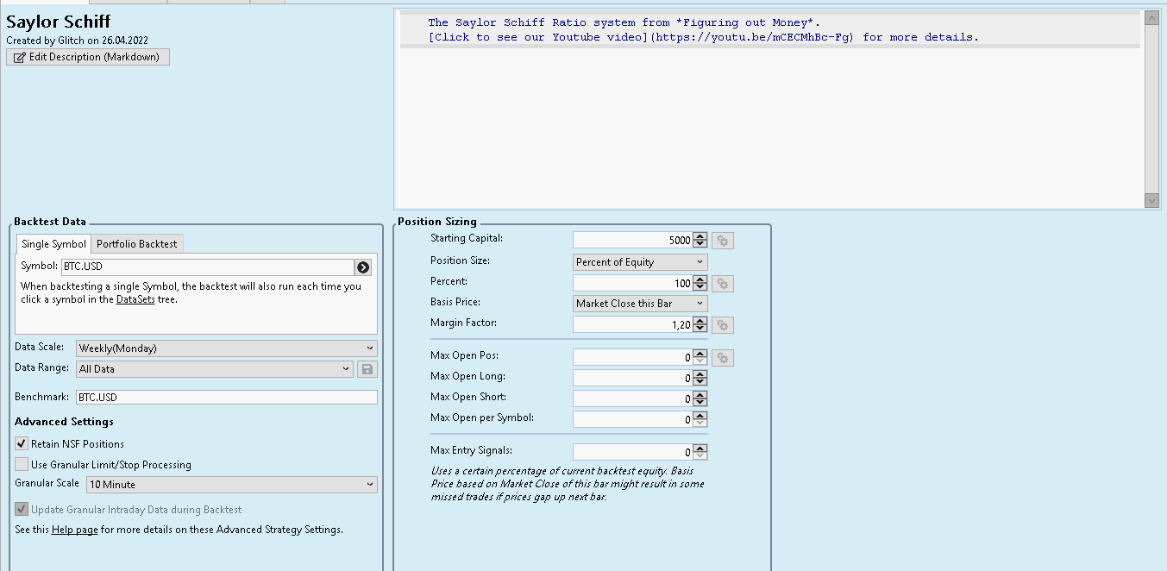Click the gear icon next to Percent field

coord(723,284)
